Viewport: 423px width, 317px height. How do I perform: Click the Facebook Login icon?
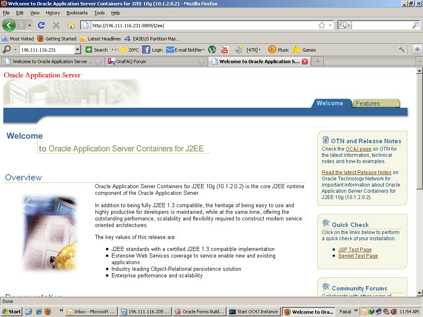[146, 50]
